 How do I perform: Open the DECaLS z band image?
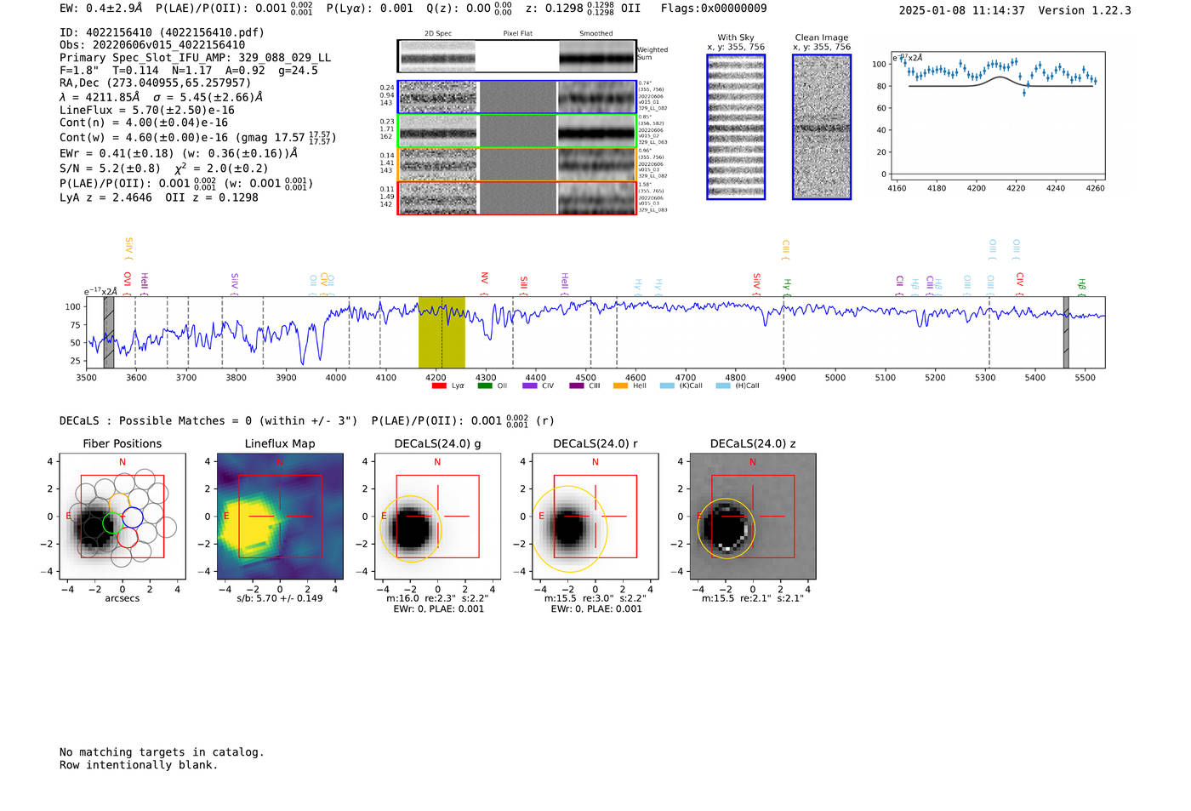click(x=752, y=517)
